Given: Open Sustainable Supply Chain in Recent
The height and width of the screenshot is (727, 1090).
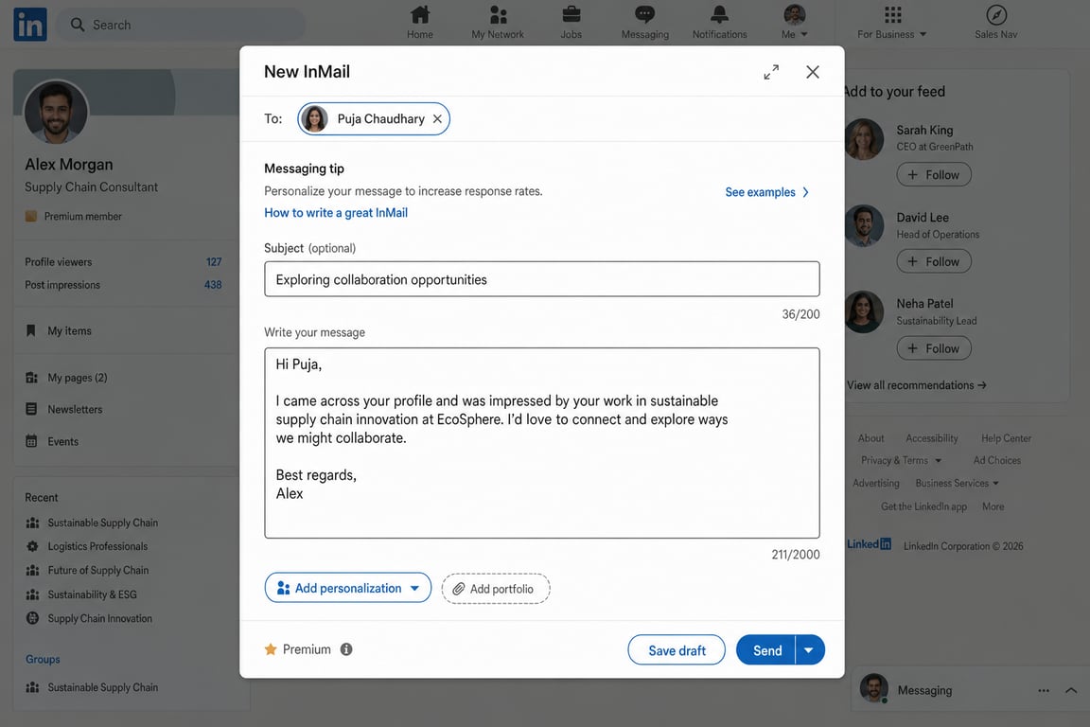Looking at the screenshot, I should click(x=103, y=523).
